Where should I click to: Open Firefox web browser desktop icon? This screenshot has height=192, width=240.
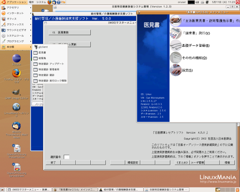[x=16, y=74]
